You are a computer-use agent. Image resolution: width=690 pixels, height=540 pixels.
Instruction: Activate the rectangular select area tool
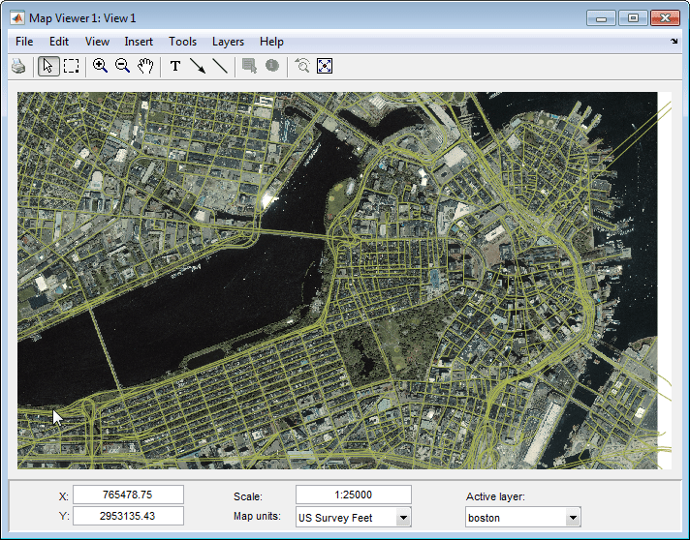[x=71, y=66]
